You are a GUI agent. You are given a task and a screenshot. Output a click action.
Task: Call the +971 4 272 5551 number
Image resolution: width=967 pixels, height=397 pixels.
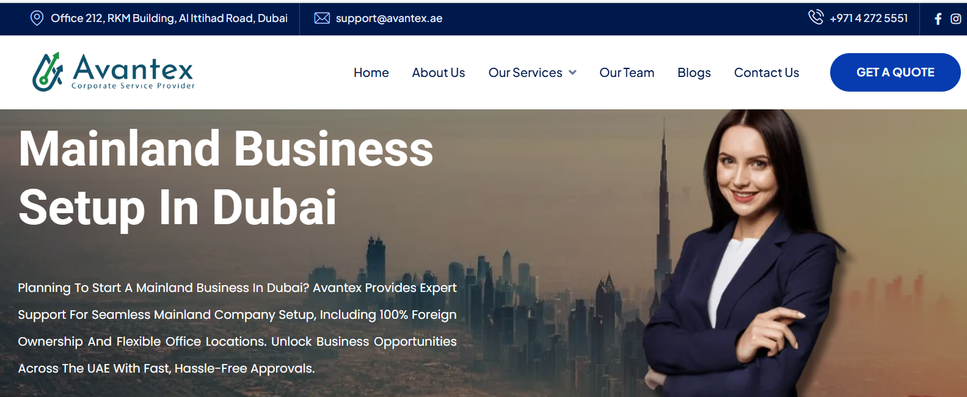pyautogui.click(x=869, y=18)
